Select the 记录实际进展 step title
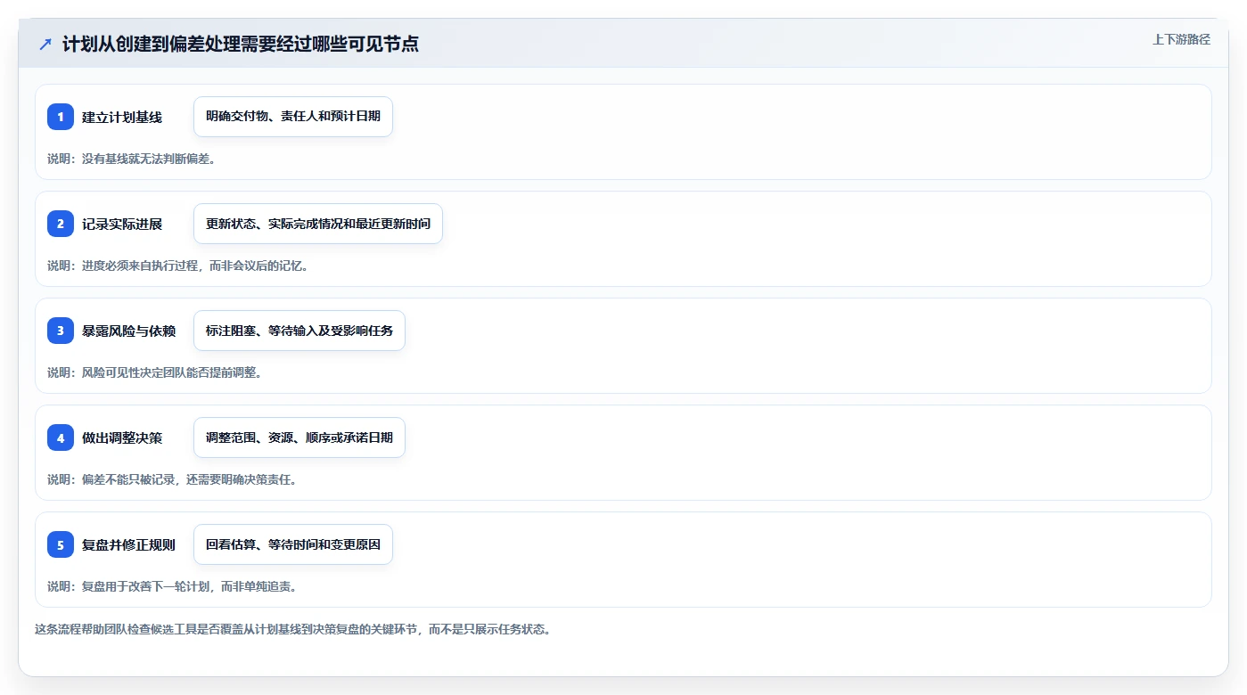Image resolution: width=1247 pixels, height=695 pixels. coord(122,224)
